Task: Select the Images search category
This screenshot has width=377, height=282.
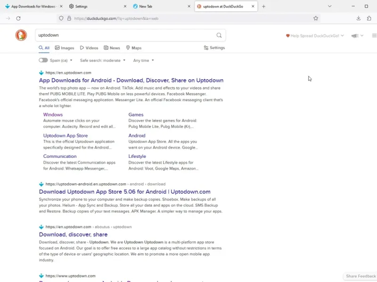Action: click(65, 48)
